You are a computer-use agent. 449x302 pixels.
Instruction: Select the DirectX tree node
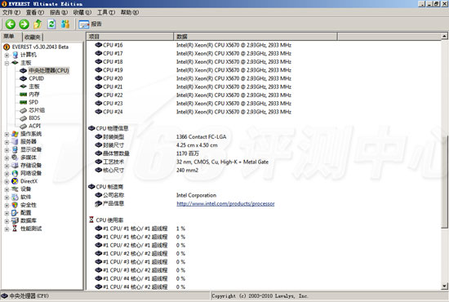point(29,181)
